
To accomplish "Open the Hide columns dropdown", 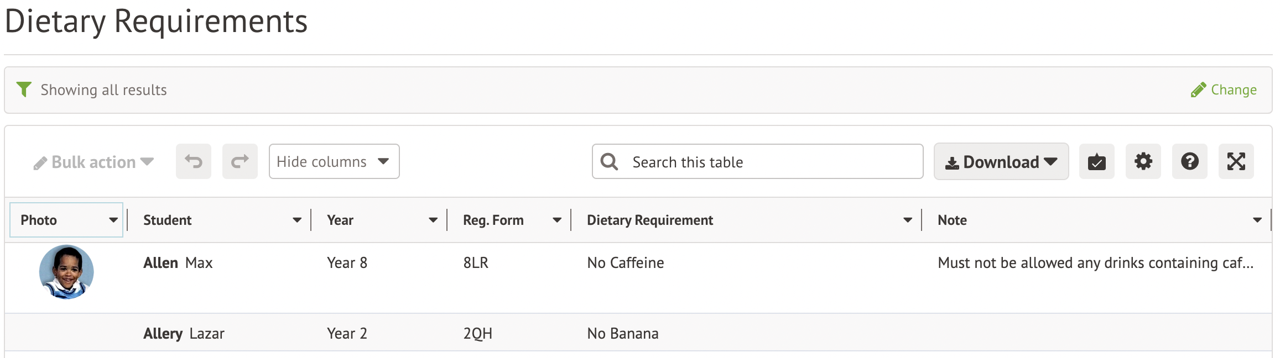I will click(334, 162).
